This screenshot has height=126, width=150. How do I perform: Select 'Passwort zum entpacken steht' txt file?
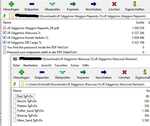pos(42,52)
